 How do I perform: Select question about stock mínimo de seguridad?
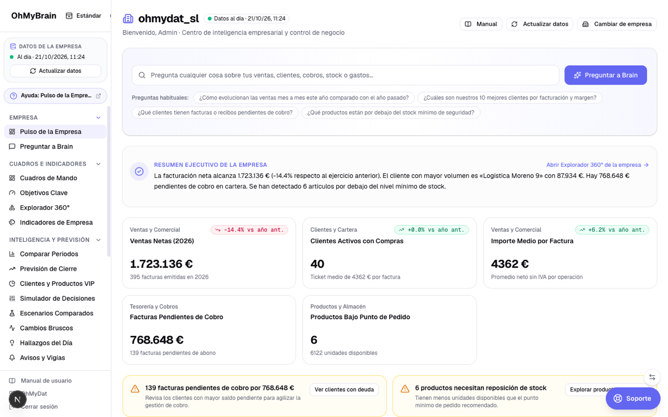391,112
